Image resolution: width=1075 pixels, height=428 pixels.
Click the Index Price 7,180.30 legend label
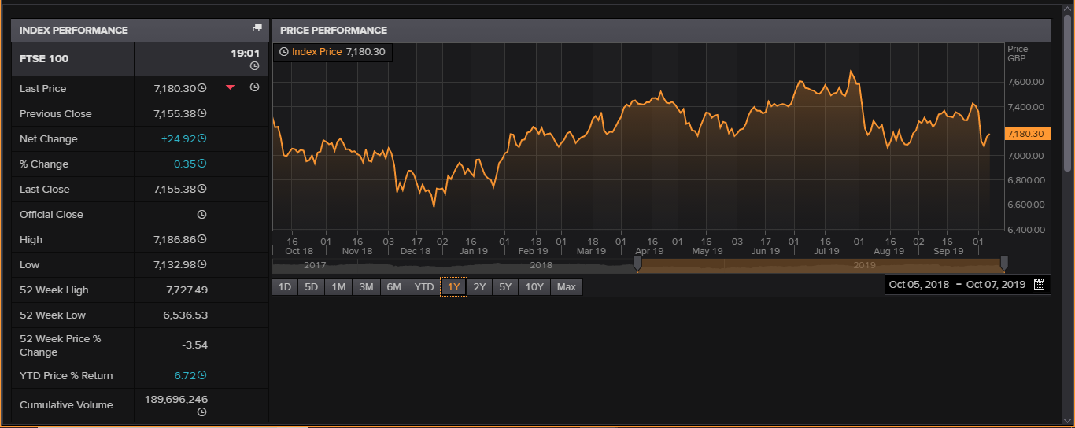pyautogui.click(x=338, y=52)
